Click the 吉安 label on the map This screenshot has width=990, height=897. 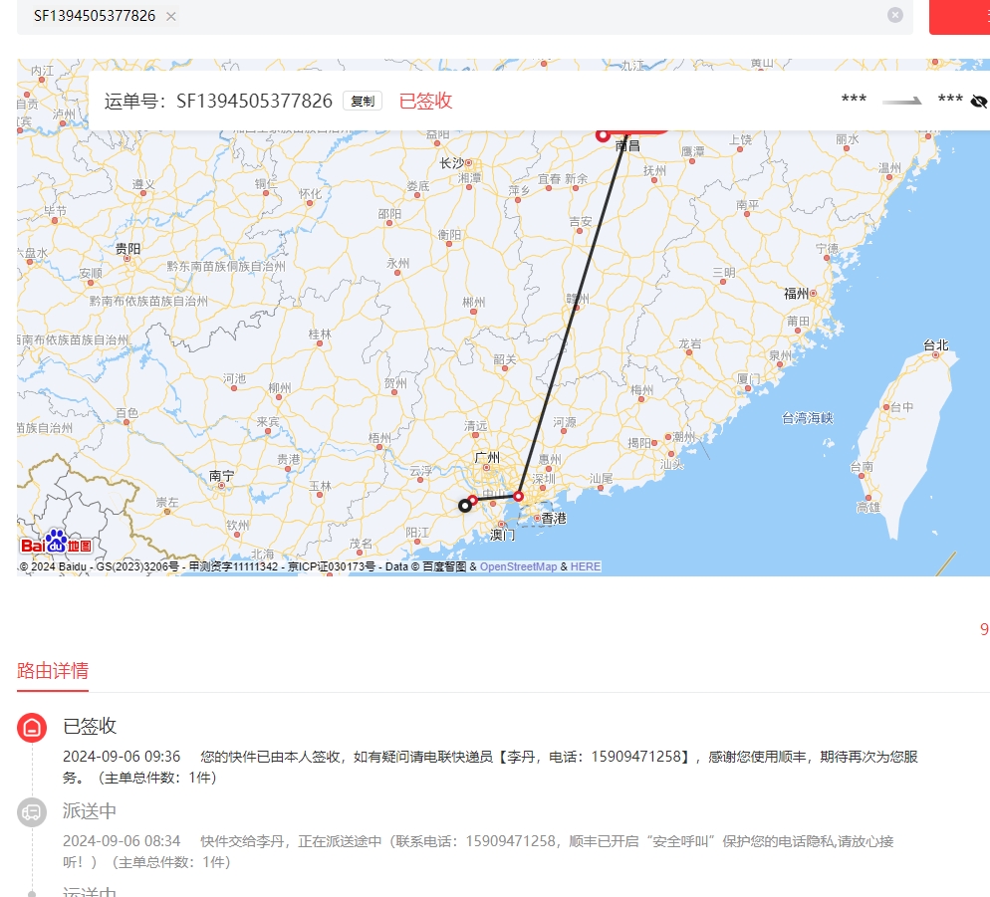581,221
